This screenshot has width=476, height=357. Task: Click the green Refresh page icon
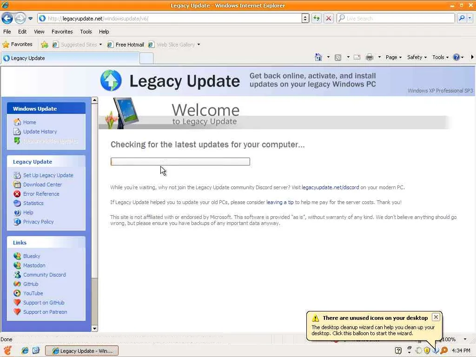[x=316, y=19]
